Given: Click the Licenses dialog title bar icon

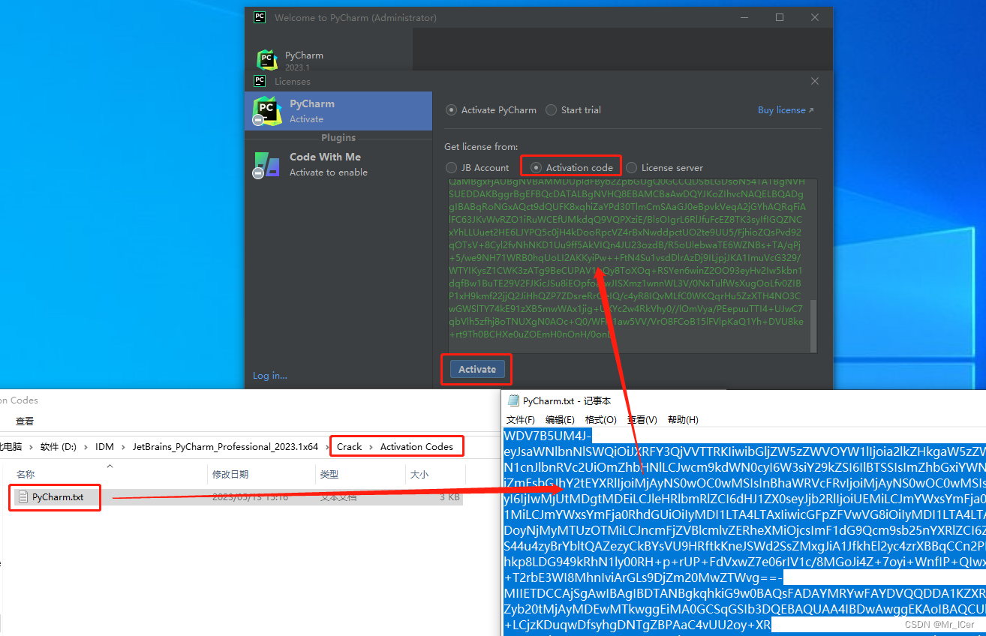Looking at the screenshot, I should 260,81.
